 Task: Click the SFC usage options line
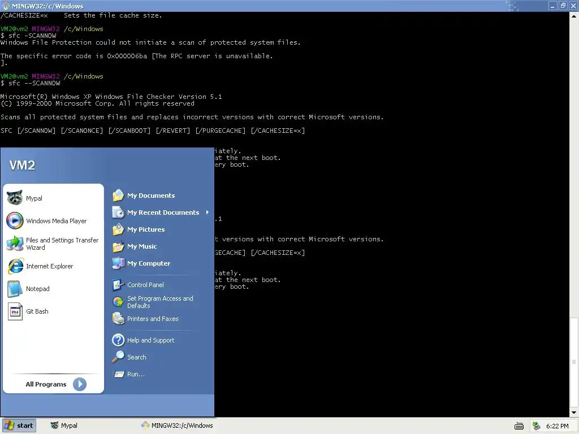pyautogui.click(x=153, y=131)
